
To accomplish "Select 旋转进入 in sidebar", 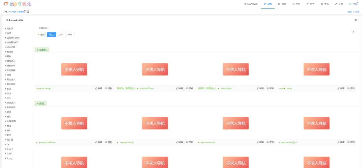I will point(10,103).
